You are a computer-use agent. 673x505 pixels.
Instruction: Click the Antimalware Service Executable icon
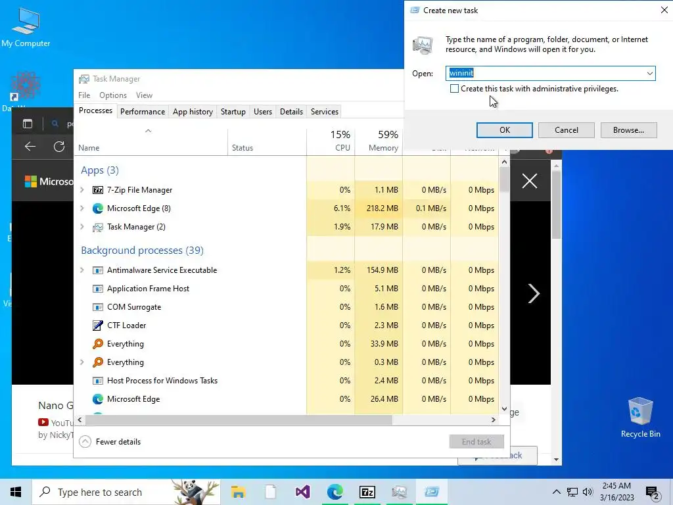pyautogui.click(x=98, y=270)
